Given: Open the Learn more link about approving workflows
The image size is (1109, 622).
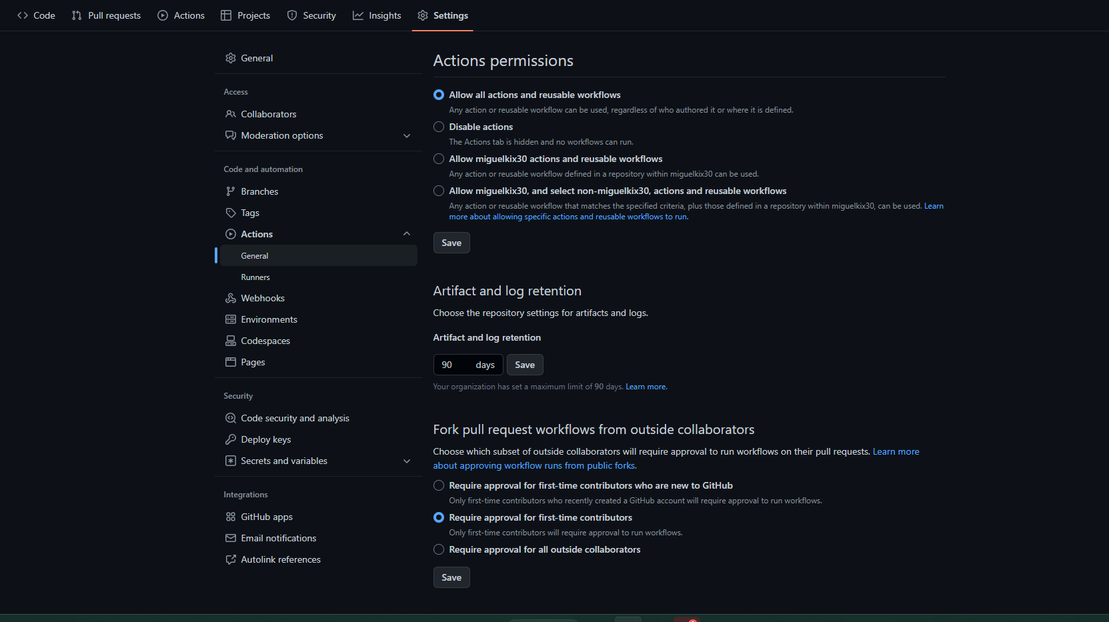Looking at the screenshot, I should [x=896, y=451].
